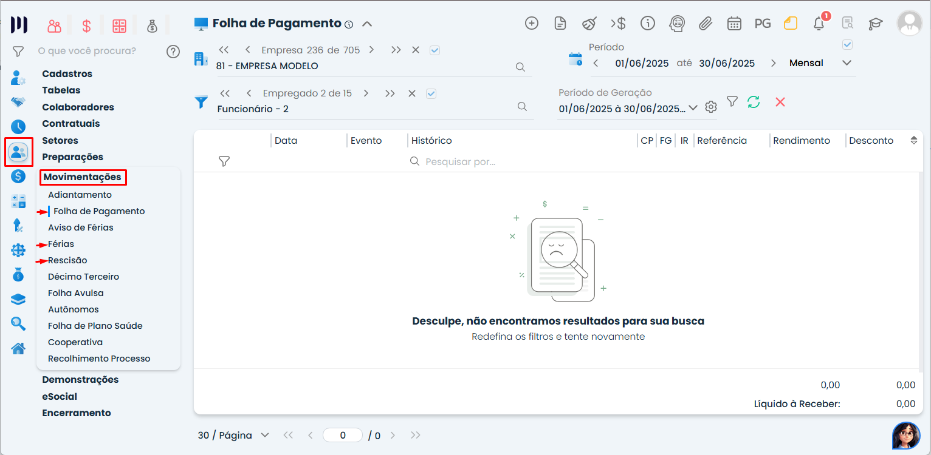This screenshot has width=931, height=455.
Task: Open the Período de Geração dropdown
Action: [x=692, y=108]
